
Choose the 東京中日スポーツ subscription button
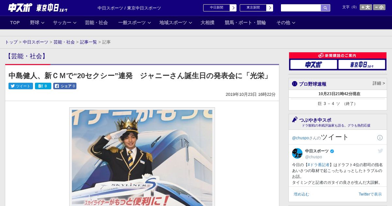[x=362, y=64]
